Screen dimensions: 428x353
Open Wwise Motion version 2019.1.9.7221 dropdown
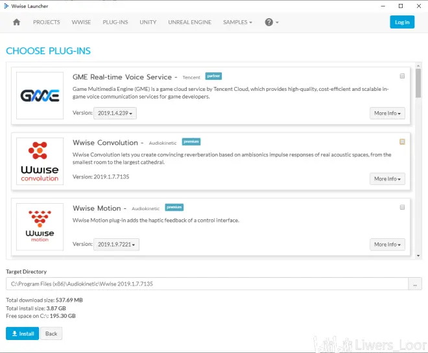pos(116,244)
